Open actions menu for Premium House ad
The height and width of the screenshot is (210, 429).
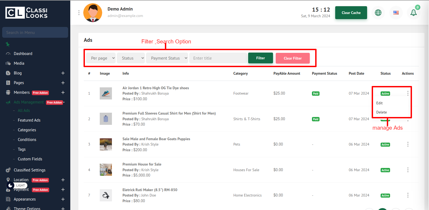coord(408,170)
